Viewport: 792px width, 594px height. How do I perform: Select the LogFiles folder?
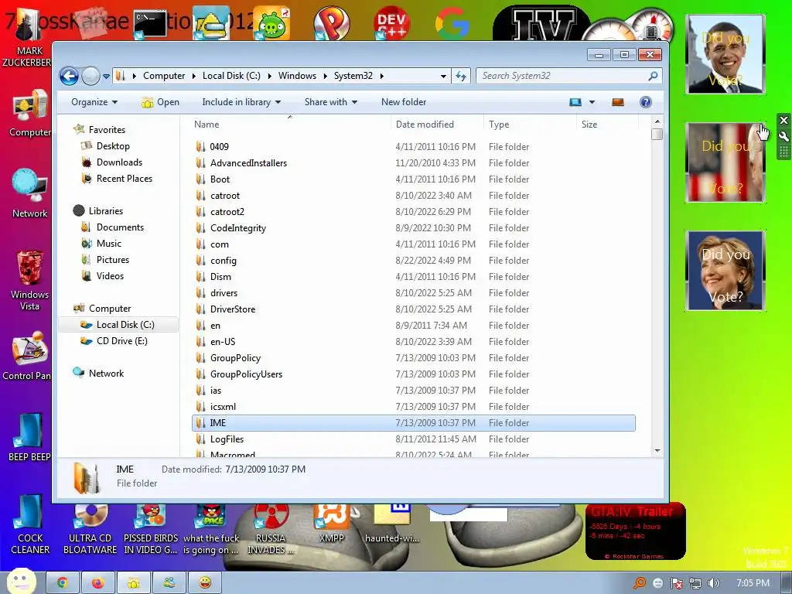413,439
